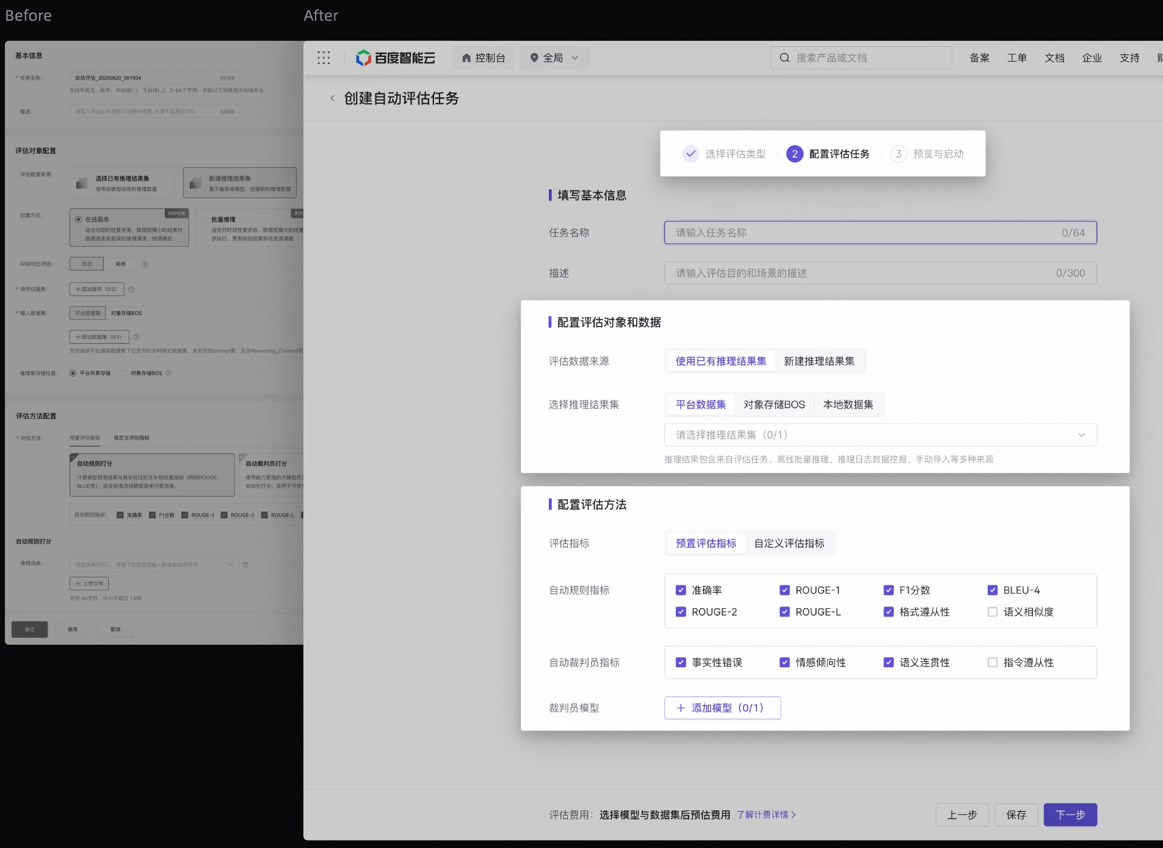1163x848 pixels.
Task: Select 平台共享存储 radio in Before panel
Action: tap(73, 373)
